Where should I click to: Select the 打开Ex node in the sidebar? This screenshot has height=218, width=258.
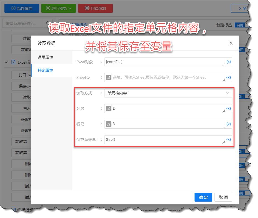pos(21,75)
